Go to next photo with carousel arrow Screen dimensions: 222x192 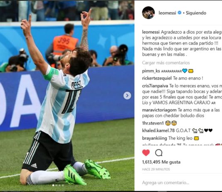point(127,96)
